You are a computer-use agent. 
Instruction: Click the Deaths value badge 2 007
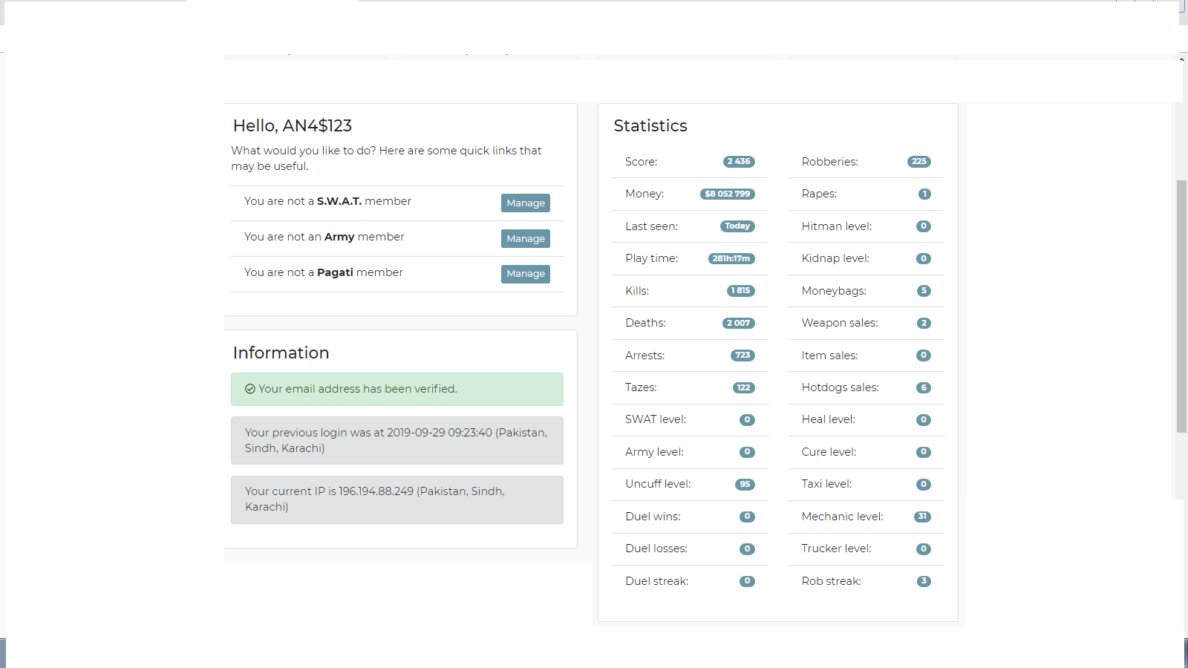(x=739, y=323)
